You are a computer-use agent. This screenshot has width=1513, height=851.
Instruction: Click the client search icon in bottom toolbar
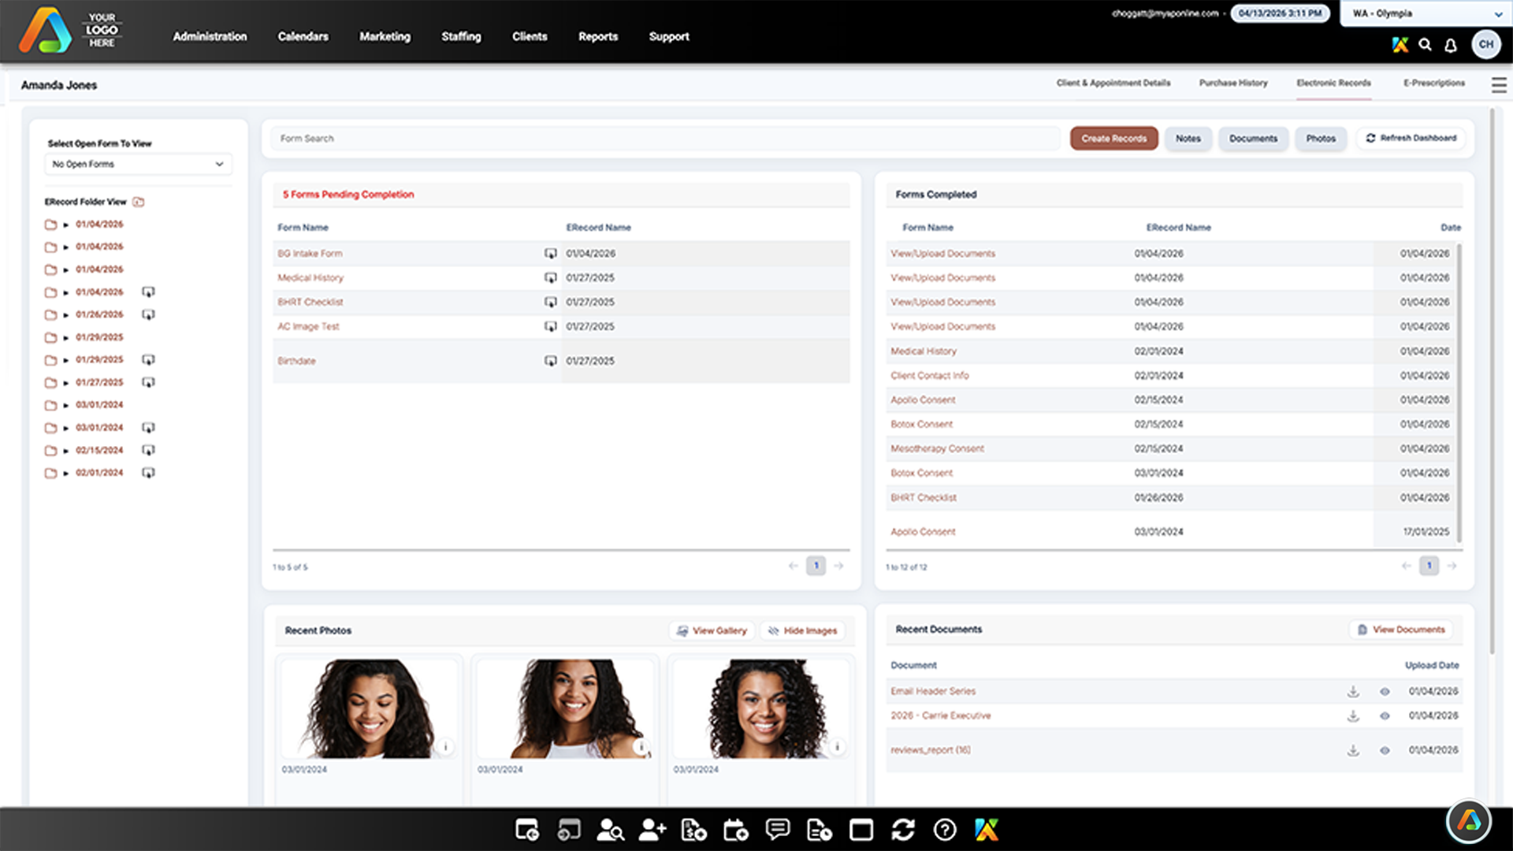pyautogui.click(x=610, y=829)
